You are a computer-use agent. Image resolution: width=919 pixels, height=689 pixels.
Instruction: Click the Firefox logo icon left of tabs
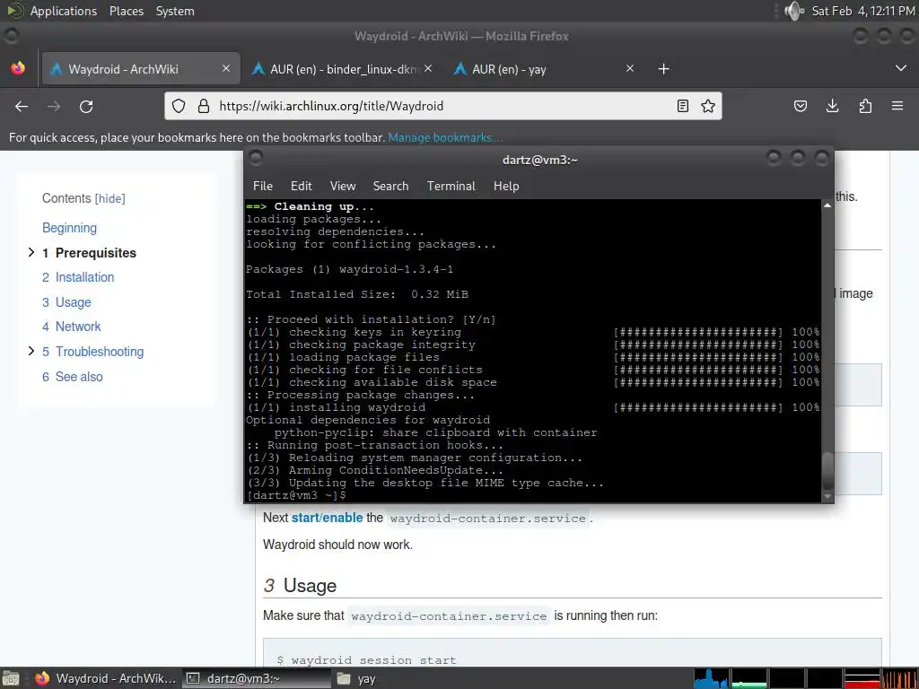click(18, 68)
